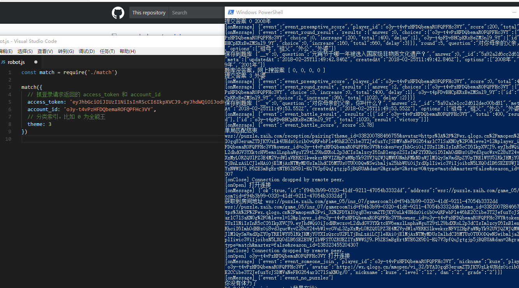The width and height of the screenshot is (519, 288).
Task: Click the "event_no_puzzles" message line
Action: click(x=279, y=277)
